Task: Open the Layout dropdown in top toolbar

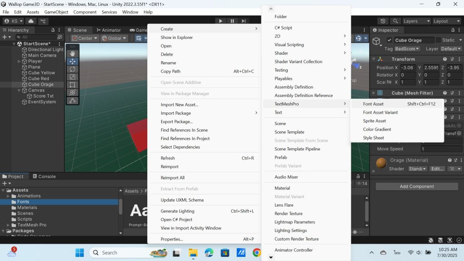Action: tap(446, 21)
